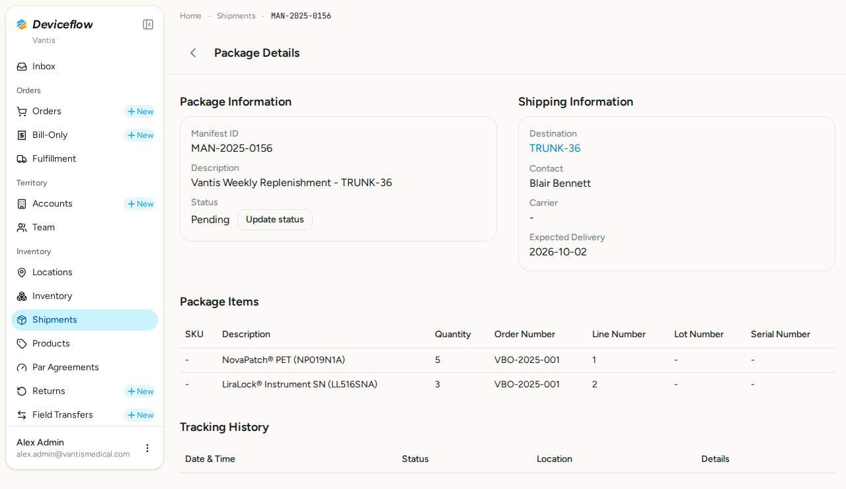846x489 pixels.
Task: Click the Products tag icon
Action: (22, 344)
